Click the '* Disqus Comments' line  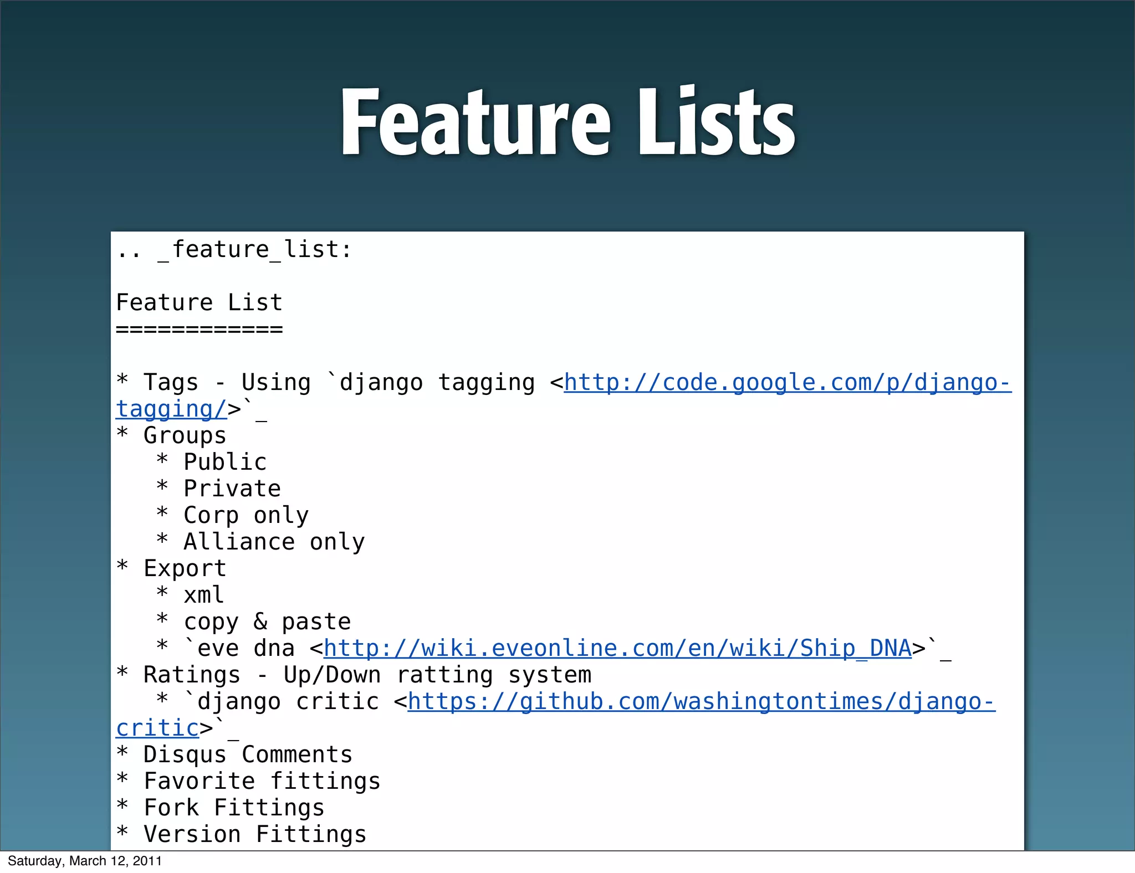coord(234,755)
